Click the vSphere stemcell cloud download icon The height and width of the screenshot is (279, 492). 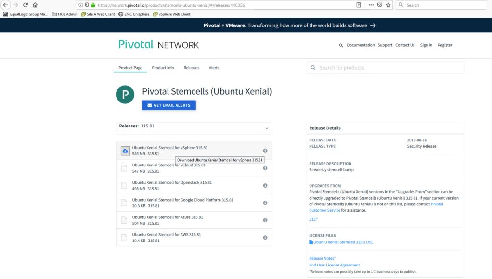pyautogui.click(x=125, y=151)
